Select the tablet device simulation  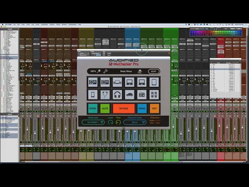[x=154, y=82]
